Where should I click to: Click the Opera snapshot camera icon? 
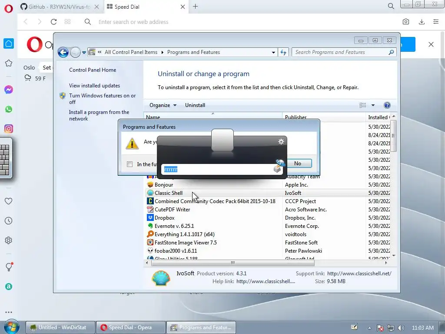pos(406,22)
